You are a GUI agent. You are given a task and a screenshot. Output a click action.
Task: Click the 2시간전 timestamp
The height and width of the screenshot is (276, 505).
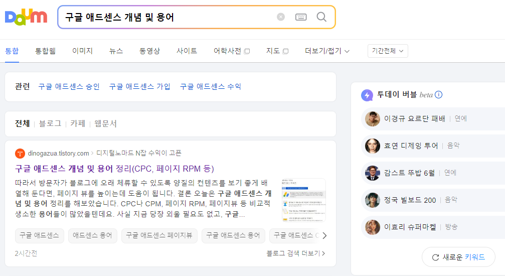click(26, 253)
